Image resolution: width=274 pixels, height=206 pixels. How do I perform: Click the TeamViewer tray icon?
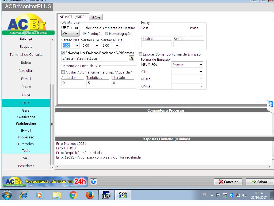[x=231, y=195]
